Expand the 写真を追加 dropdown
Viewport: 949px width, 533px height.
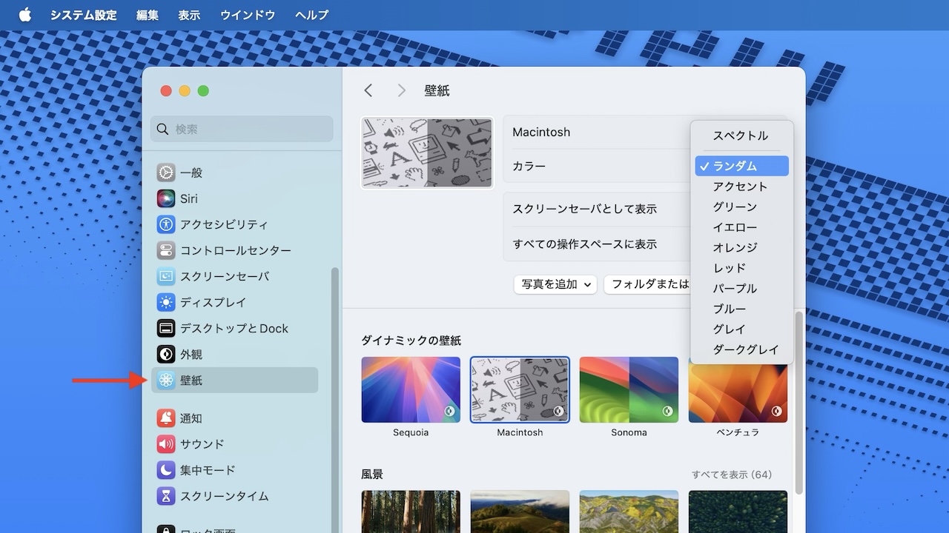[555, 284]
